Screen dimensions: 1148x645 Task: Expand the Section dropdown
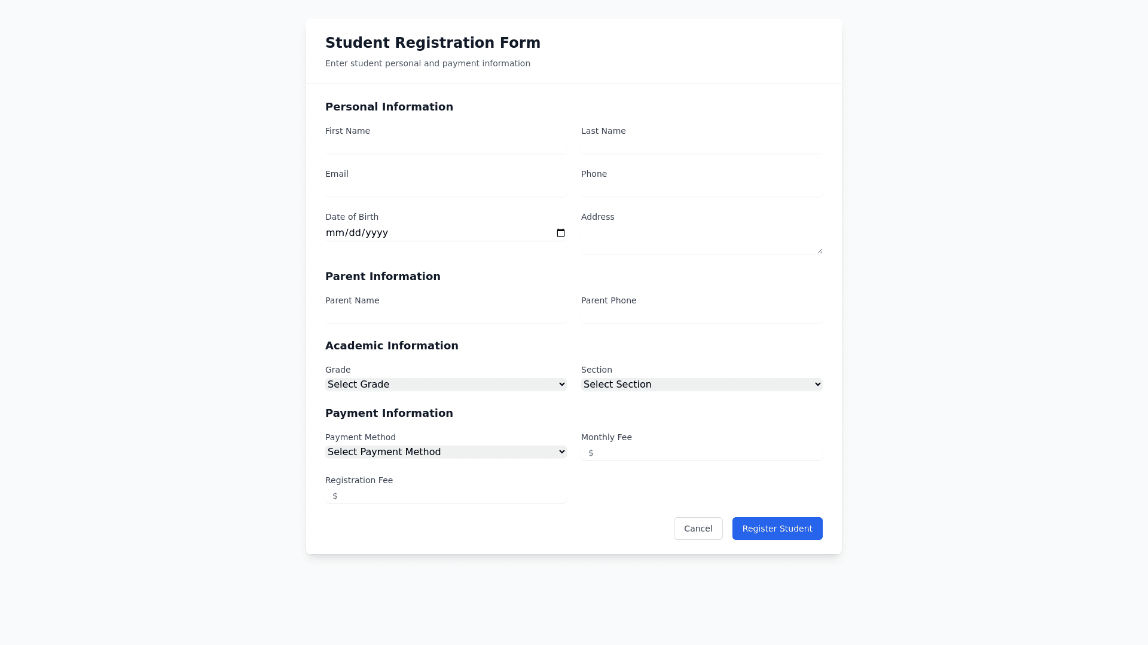pos(701,385)
